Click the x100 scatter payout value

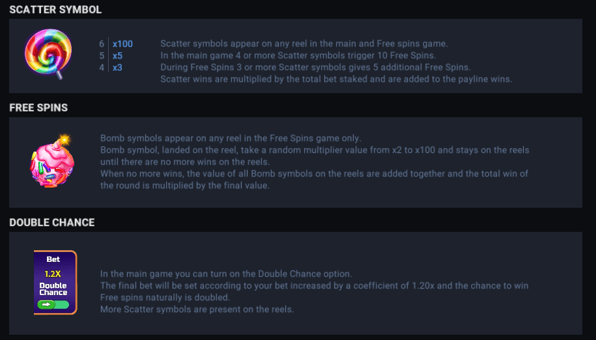pos(122,44)
